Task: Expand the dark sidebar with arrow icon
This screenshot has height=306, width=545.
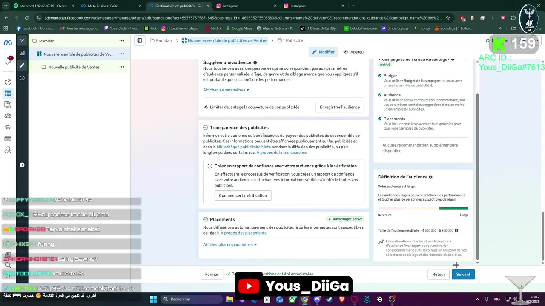Action: tap(22, 165)
